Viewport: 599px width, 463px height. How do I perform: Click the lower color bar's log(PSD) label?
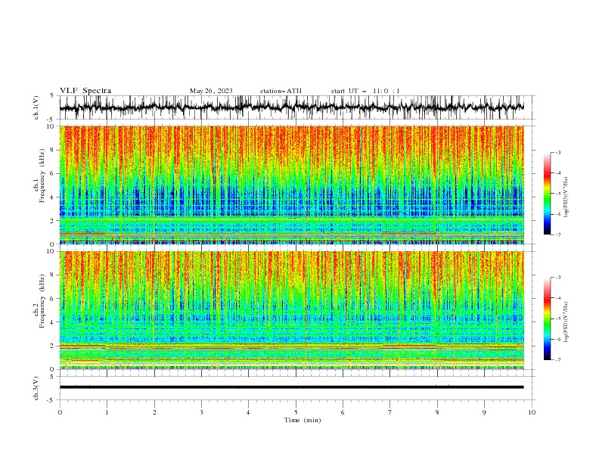(566, 322)
